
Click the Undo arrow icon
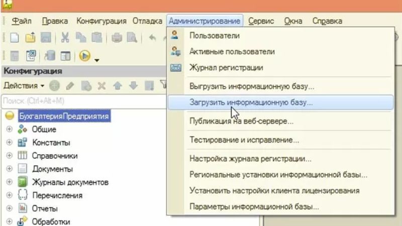(153, 38)
